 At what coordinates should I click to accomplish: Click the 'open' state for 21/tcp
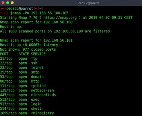[23, 58]
